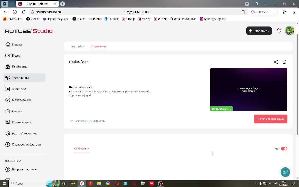Image resolution: width=299 pixels, height=187 pixels.
Task: Open the Портал государс bookmark
Action: [56, 19]
